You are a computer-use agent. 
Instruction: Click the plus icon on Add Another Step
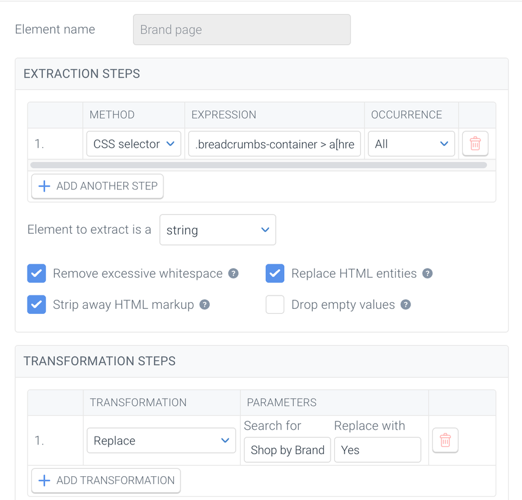44,186
